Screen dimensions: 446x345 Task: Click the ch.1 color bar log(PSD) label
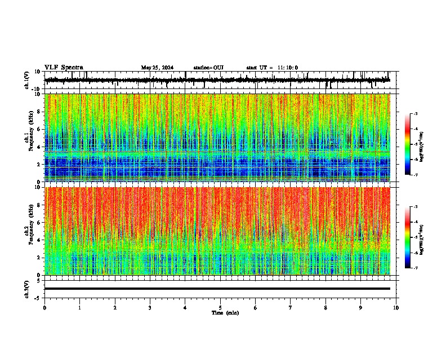click(422, 147)
